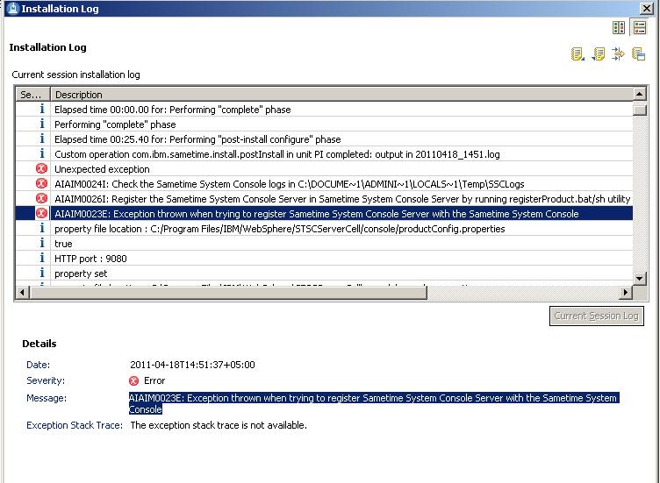Click the scroll down arrow of log list

click(x=639, y=278)
